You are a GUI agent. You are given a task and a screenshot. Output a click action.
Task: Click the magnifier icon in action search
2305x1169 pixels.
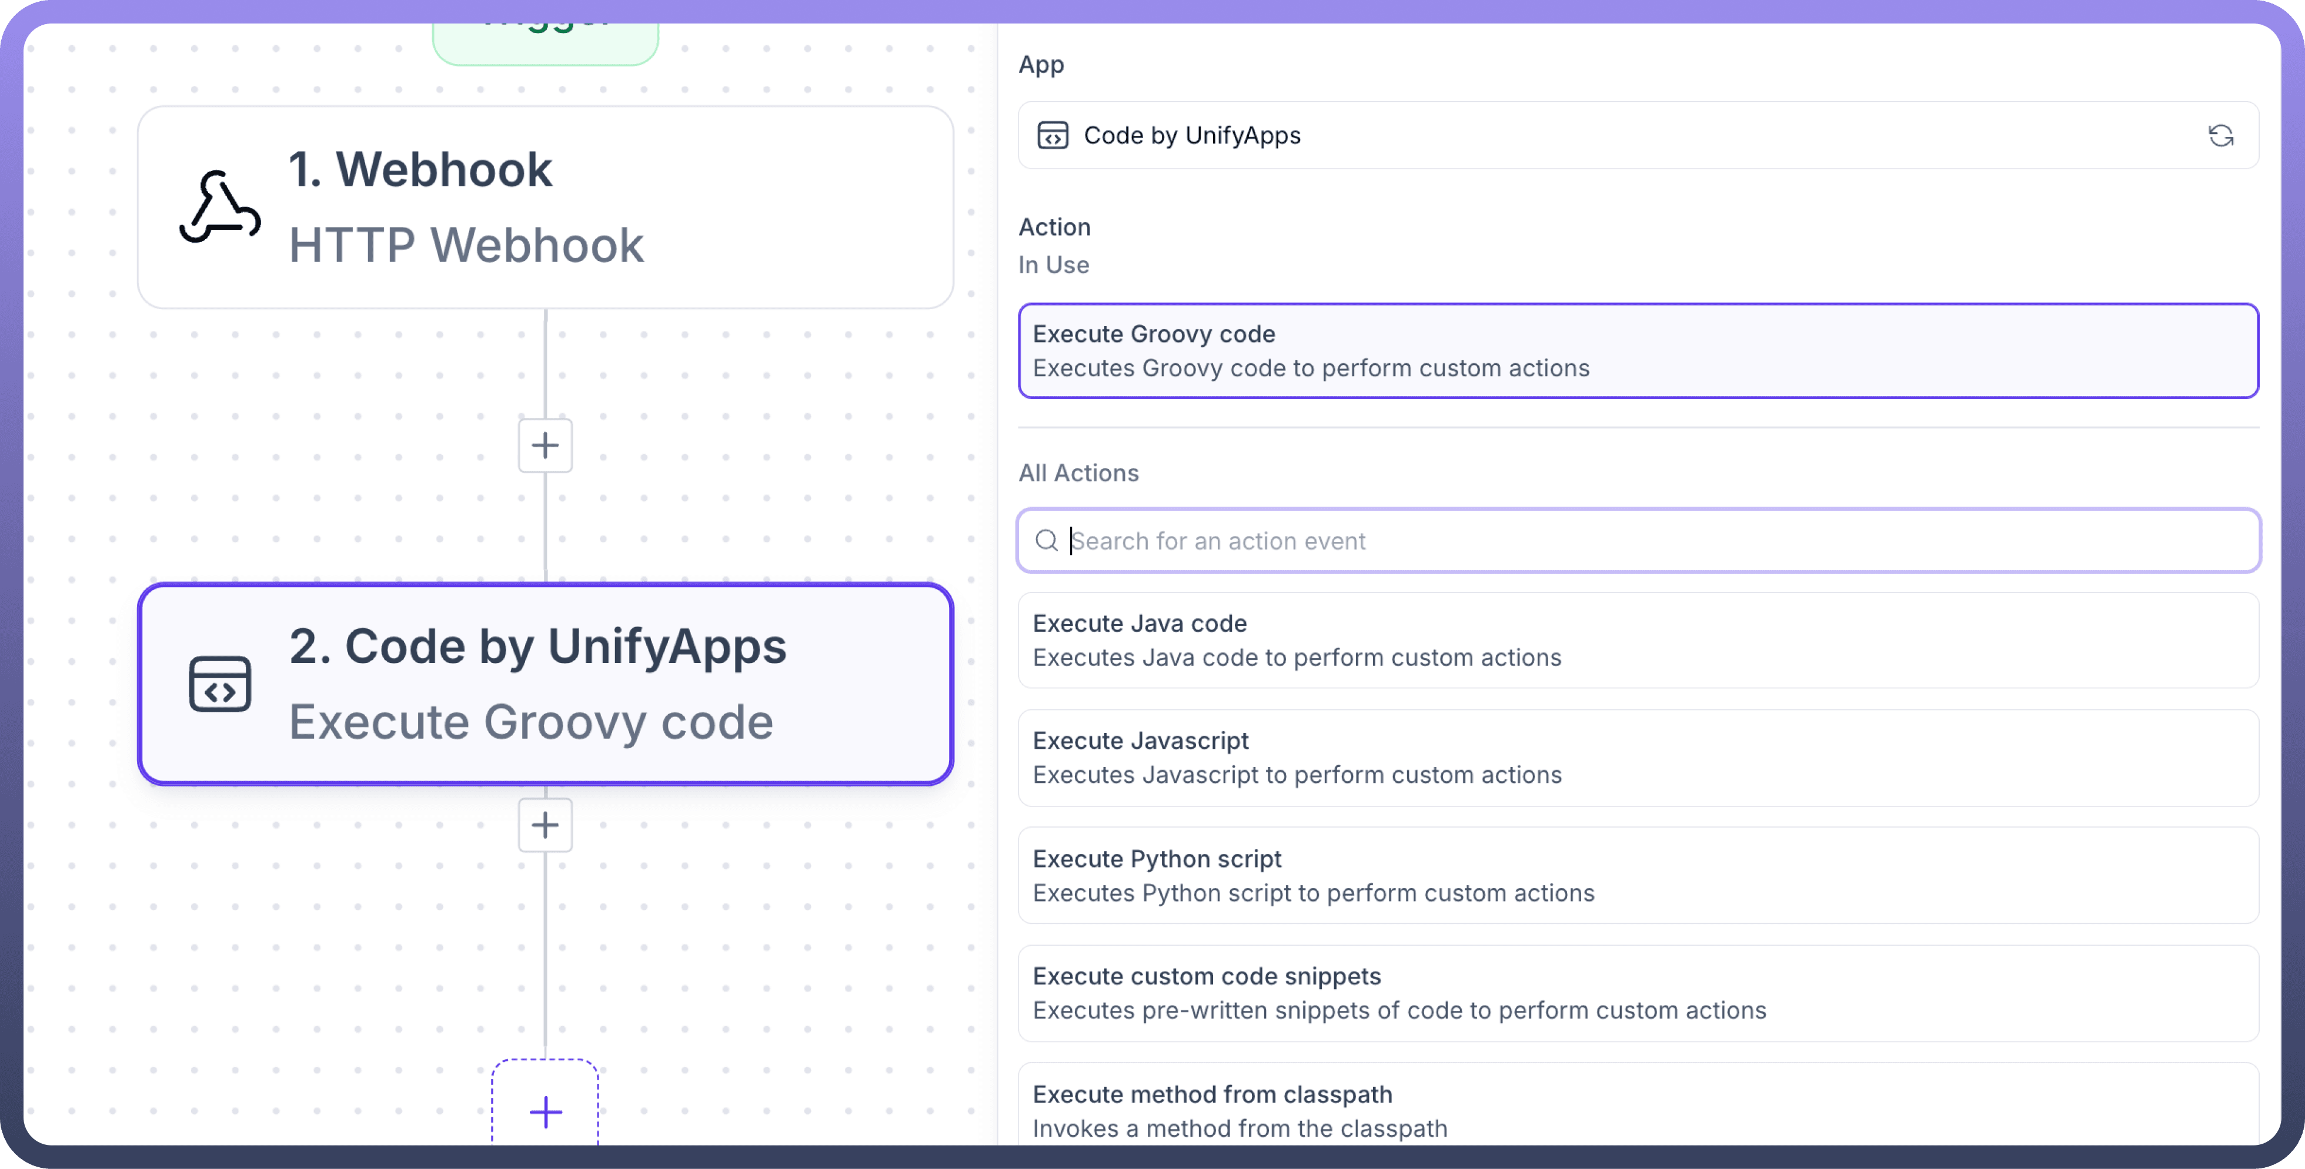[x=1046, y=540]
